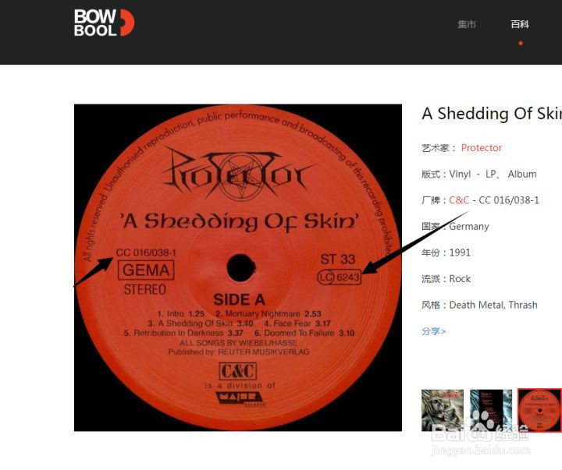The image size is (562, 470).
Task: Select the album front cover thumbnail
Action: 443,410
